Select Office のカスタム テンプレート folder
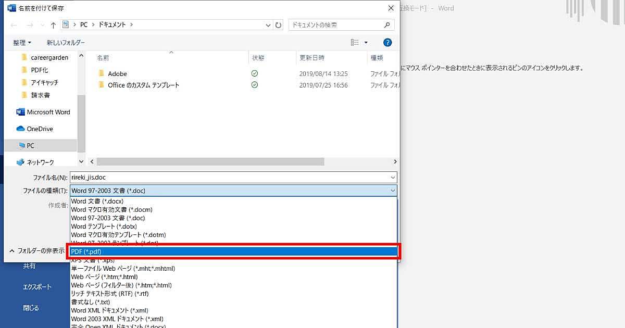 (143, 85)
